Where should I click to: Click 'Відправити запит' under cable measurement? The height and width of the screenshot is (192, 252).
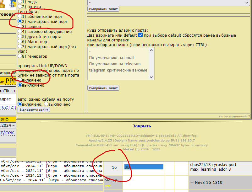pos(34,110)
